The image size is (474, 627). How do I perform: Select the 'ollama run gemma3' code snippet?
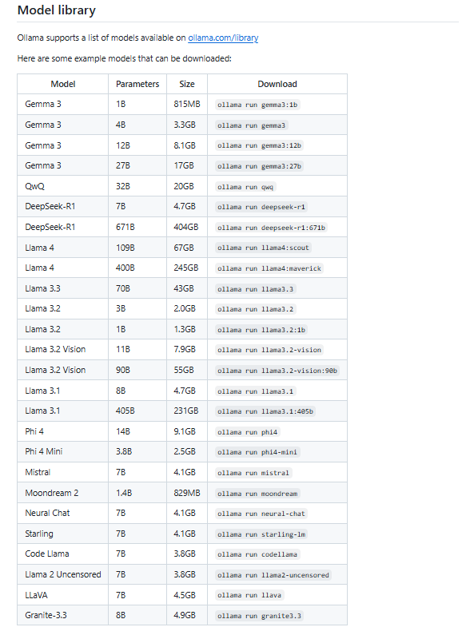[x=252, y=125]
